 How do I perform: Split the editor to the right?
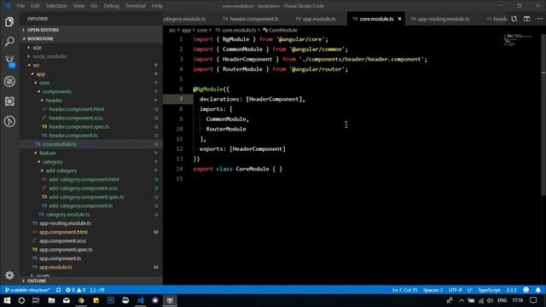[x=527, y=19]
